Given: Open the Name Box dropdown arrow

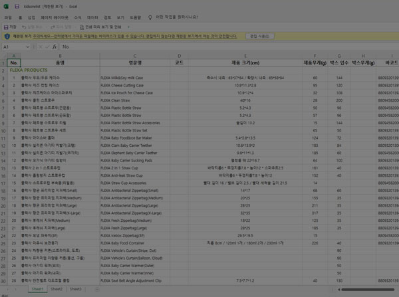Looking at the screenshot, I should (x=28, y=47).
